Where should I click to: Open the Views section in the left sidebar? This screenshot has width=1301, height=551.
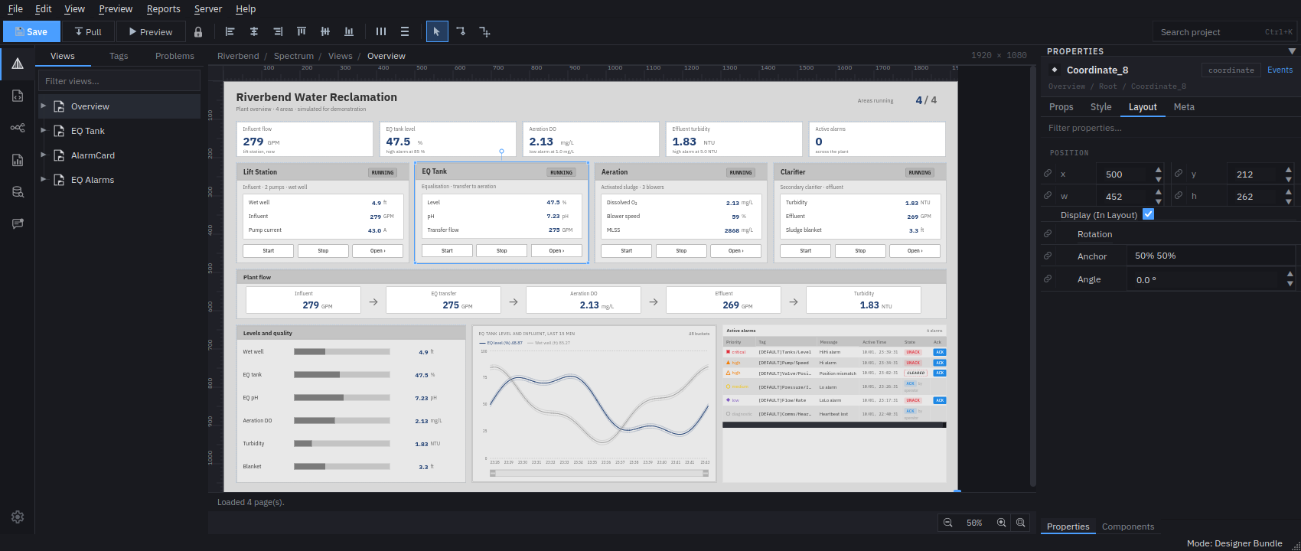click(18, 64)
